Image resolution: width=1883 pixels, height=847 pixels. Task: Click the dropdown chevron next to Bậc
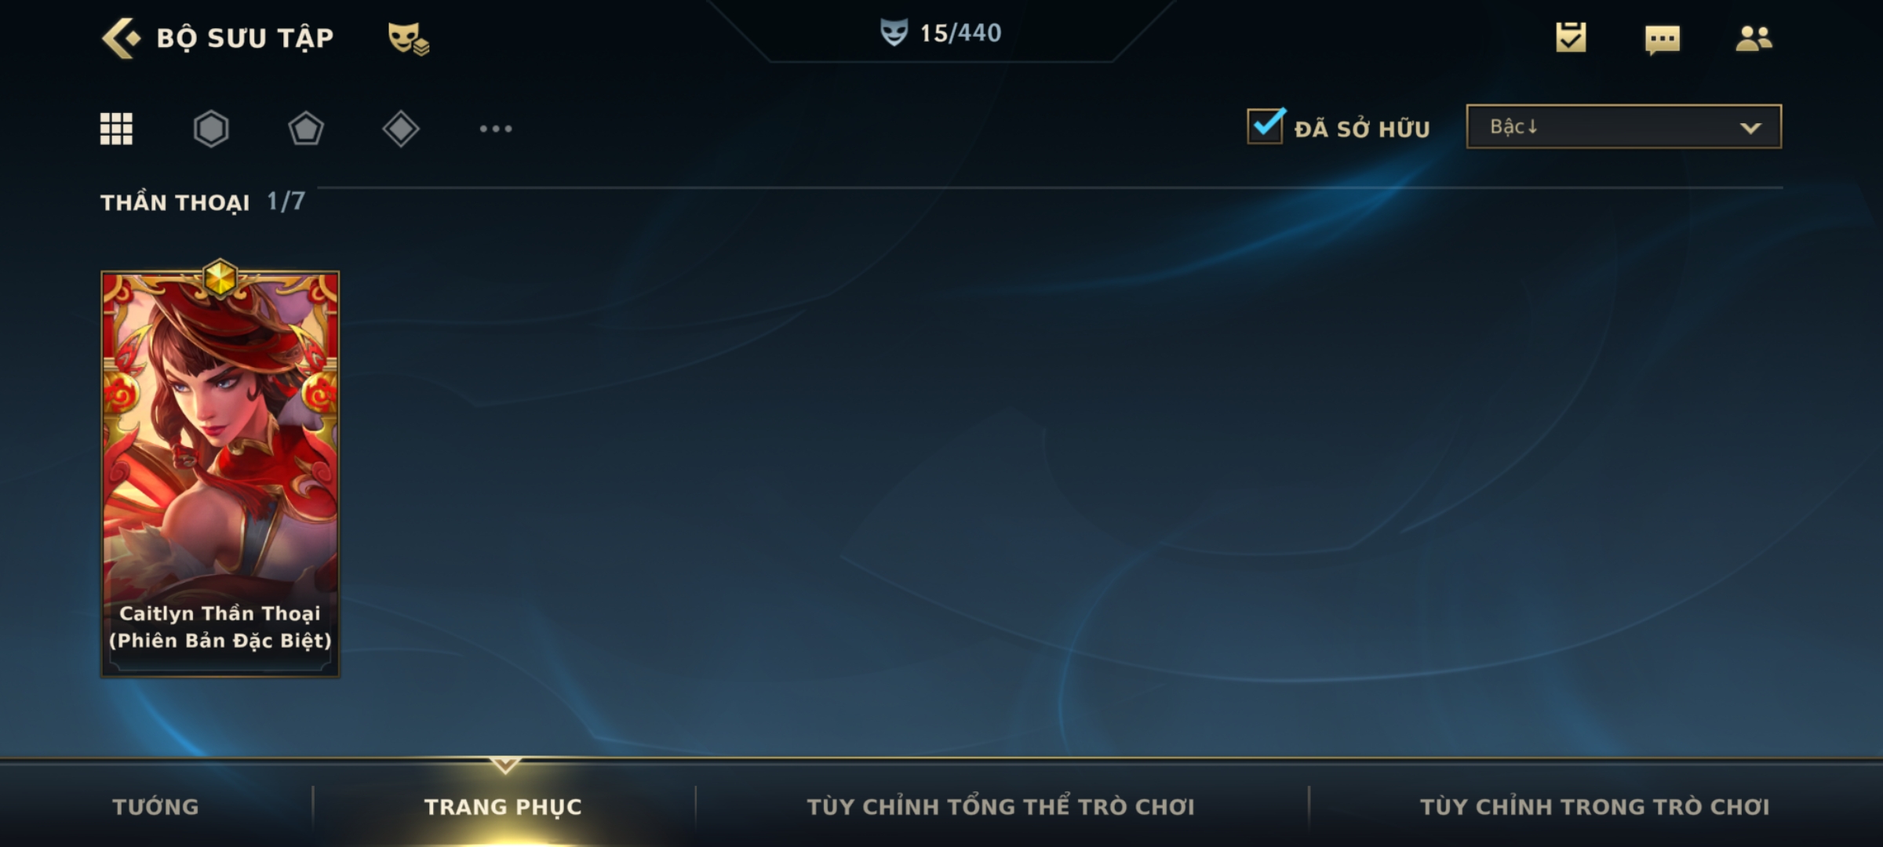click(x=1750, y=128)
